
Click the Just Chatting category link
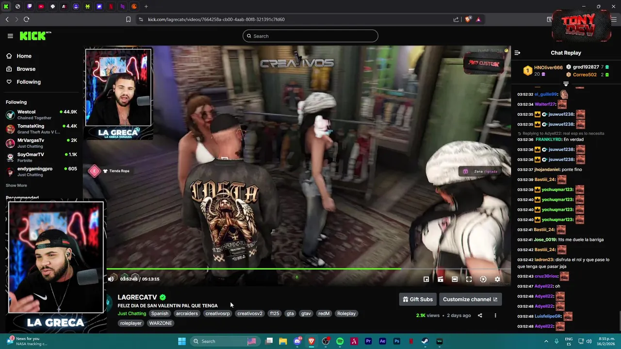tap(131, 314)
